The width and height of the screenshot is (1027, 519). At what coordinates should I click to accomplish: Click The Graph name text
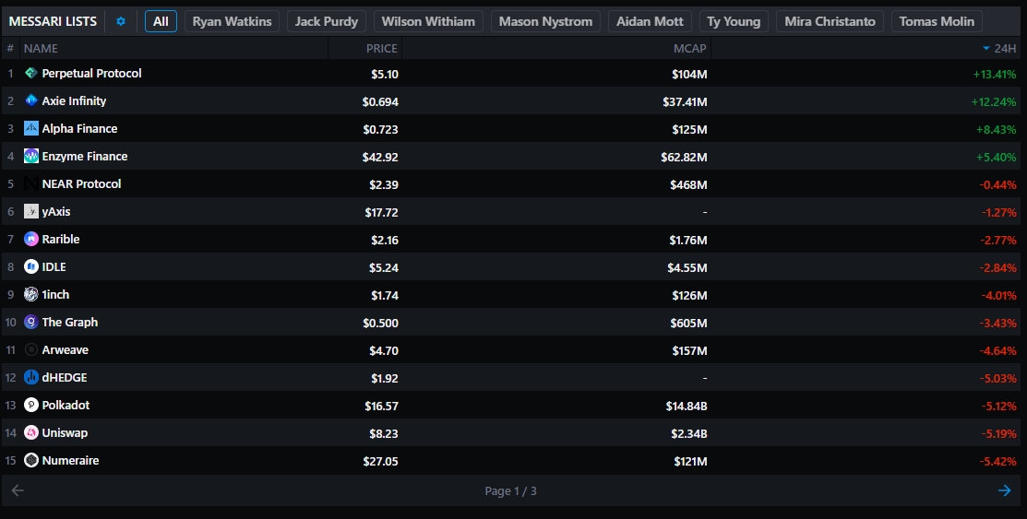[x=70, y=322]
